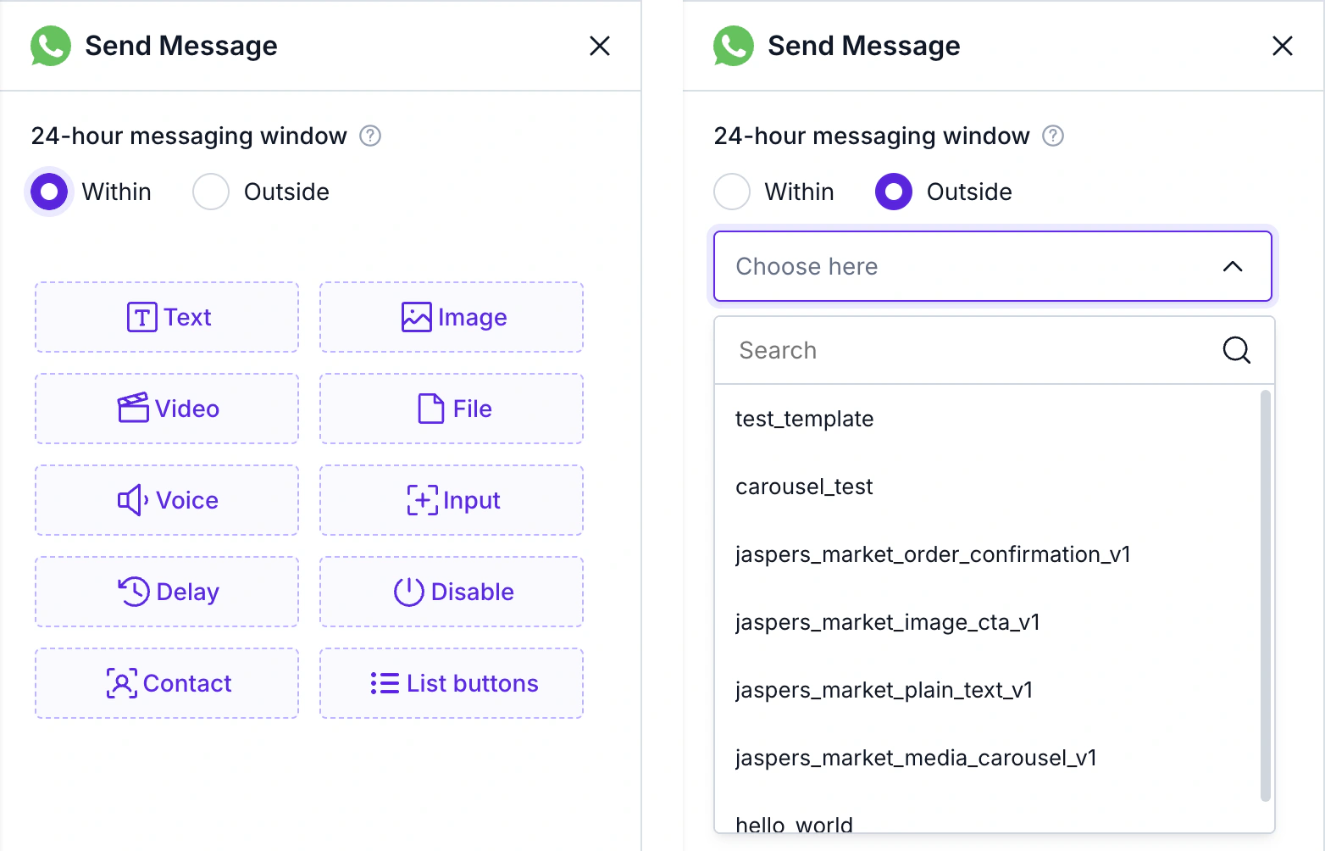Click the WhatsApp logo above the message-type buttons
Viewport: 1325px width, 851px height.
(51, 46)
